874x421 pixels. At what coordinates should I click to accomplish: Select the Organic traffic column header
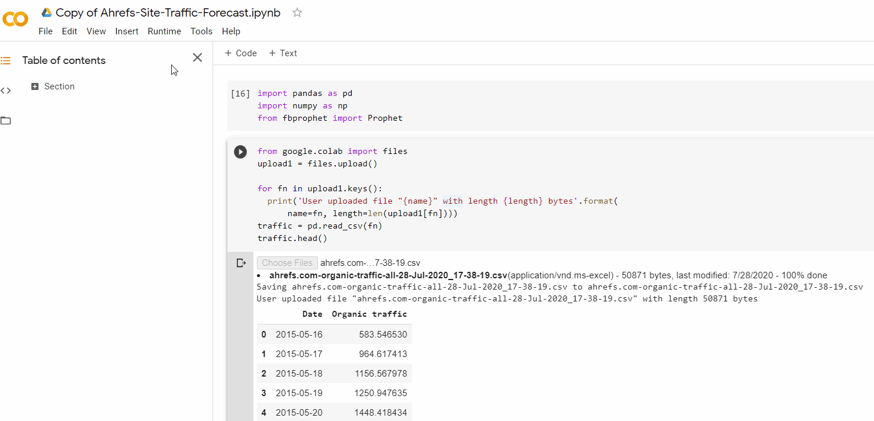click(x=369, y=314)
